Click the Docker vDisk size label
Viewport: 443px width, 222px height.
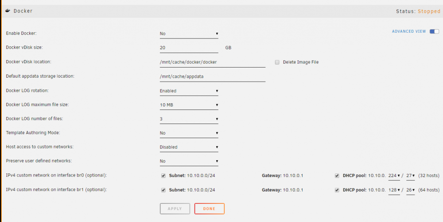coord(24,48)
